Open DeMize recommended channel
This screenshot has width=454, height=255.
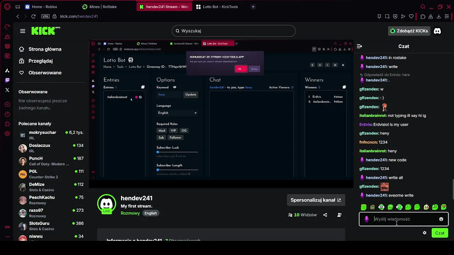[x=51, y=187]
